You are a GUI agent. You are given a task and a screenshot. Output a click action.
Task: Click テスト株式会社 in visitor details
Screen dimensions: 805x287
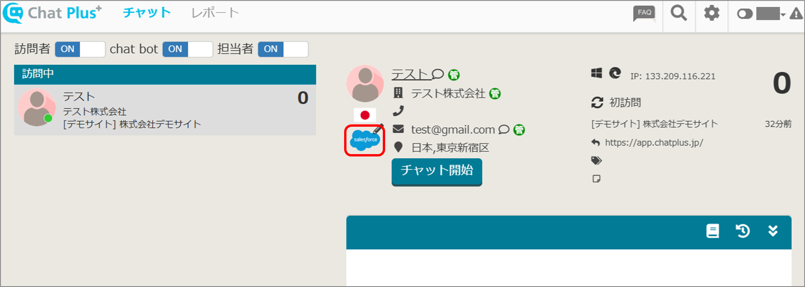click(448, 93)
